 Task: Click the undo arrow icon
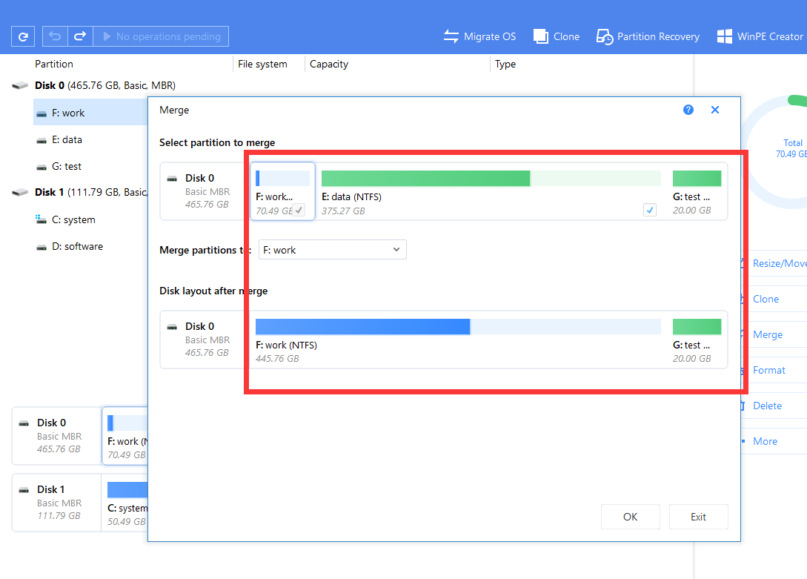pyautogui.click(x=55, y=36)
